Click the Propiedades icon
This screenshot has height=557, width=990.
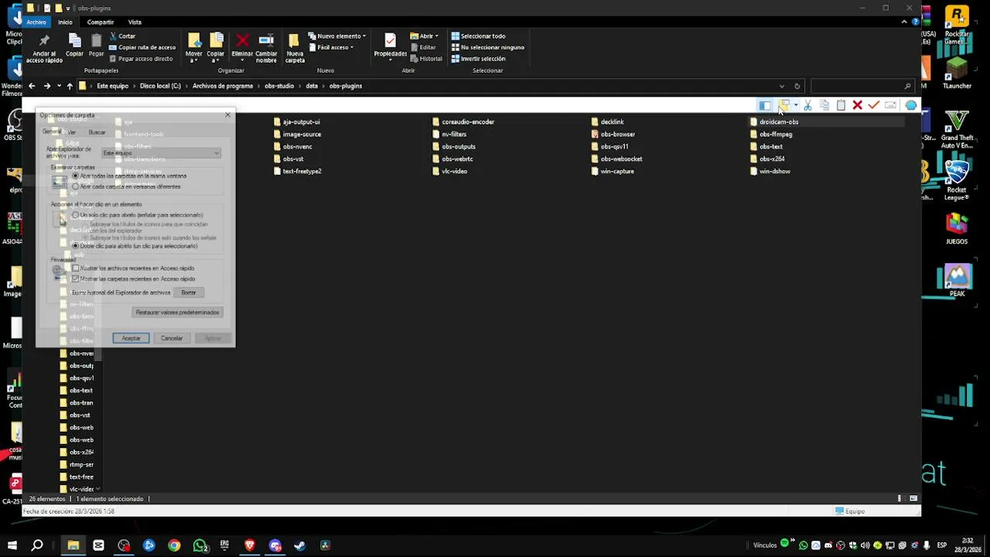pyautogui.click(x=390, y=41)
